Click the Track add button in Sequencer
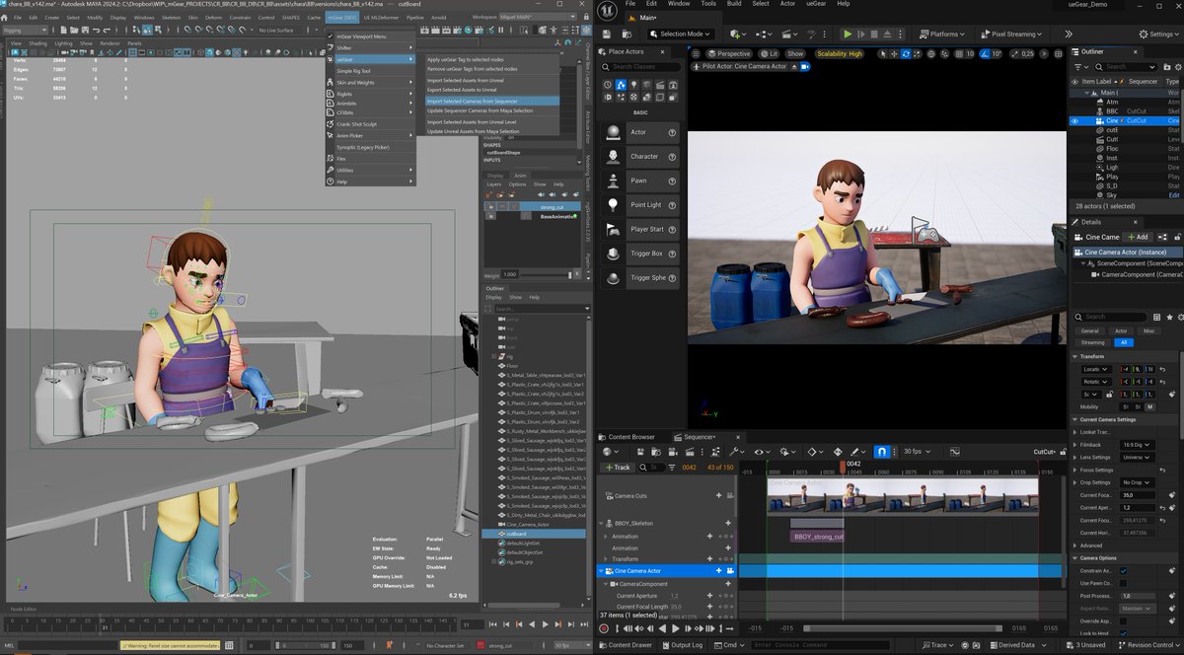 pyautogui.click(x=619, y=467)
